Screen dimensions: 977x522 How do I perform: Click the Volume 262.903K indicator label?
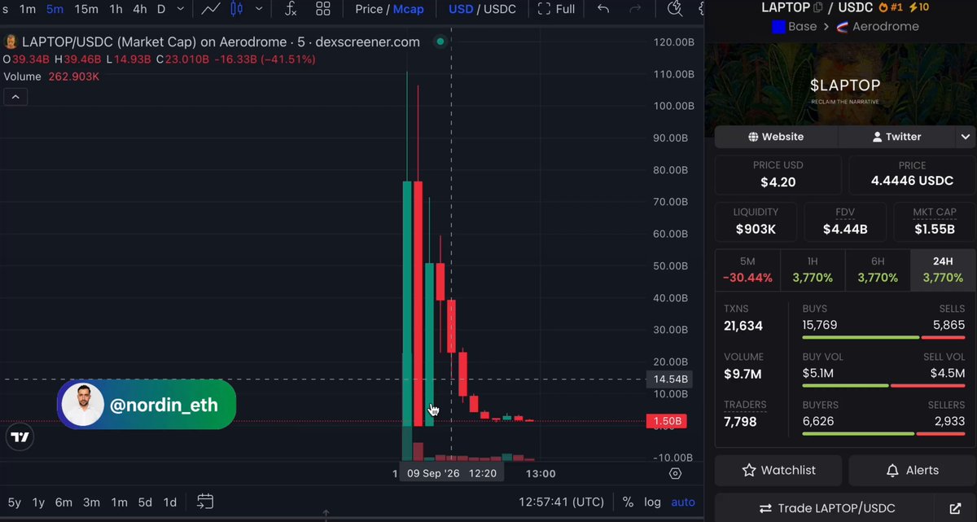tap(51, 77)
